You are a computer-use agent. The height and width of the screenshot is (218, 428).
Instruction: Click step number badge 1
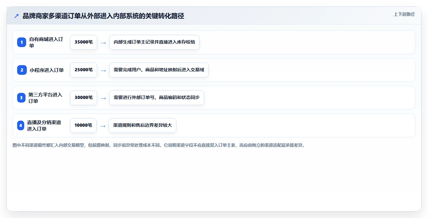(22, 42)
